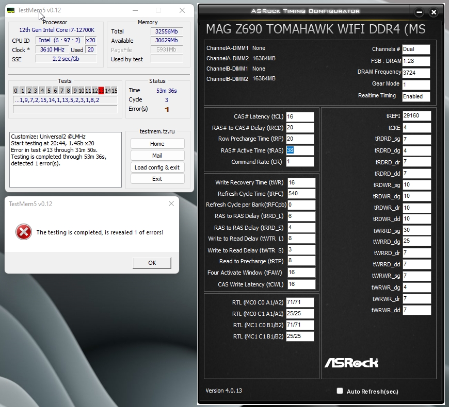Click the tREFI value 29160

[x=416, y=116]
